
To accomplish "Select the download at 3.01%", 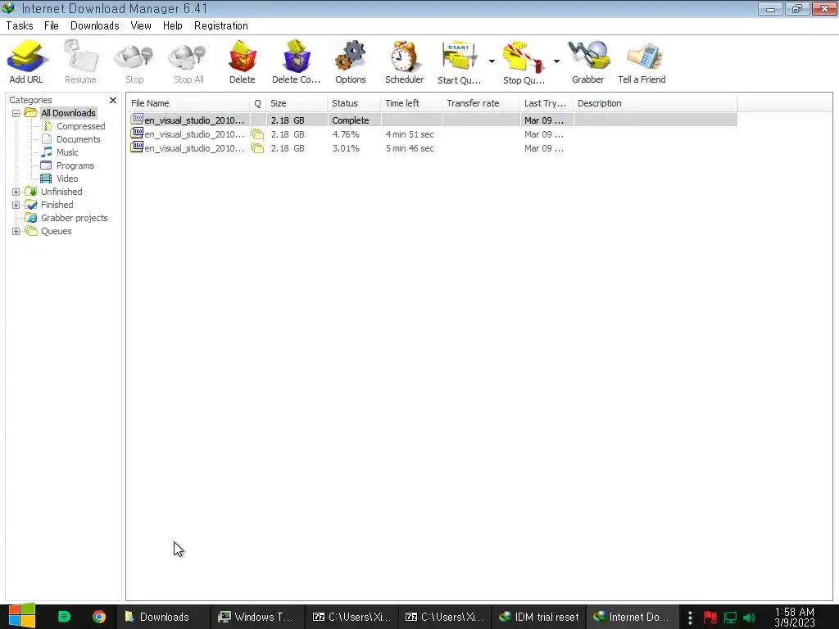I will (x=433, y=148).
